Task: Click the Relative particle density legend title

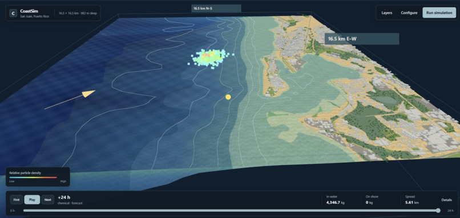Action: pyautogui.click(x=25, y=173)
